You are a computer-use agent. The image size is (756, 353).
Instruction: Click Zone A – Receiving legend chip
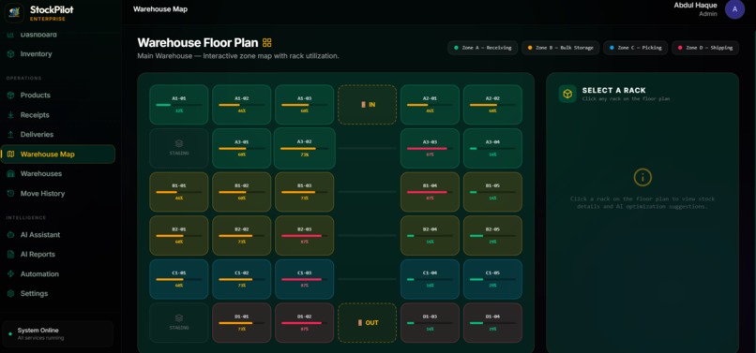coord(483,48)
